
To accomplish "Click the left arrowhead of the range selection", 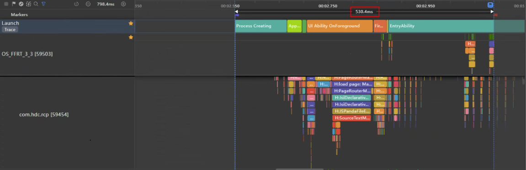I will coord(237,12).
